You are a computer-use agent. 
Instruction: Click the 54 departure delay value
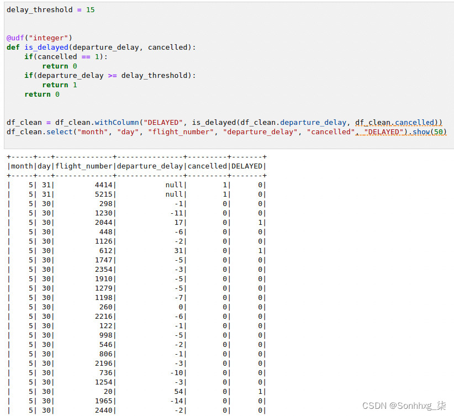click(178, 392)
